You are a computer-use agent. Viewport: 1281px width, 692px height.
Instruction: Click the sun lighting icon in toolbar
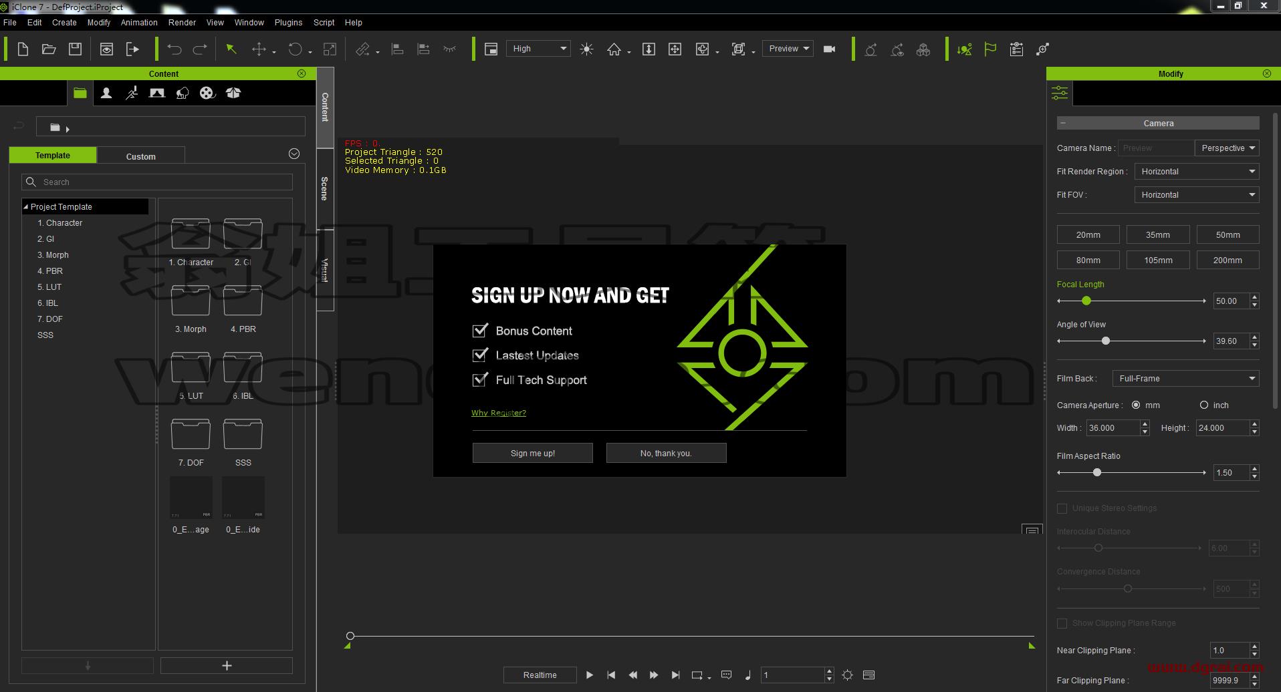[x=586, y=49]
